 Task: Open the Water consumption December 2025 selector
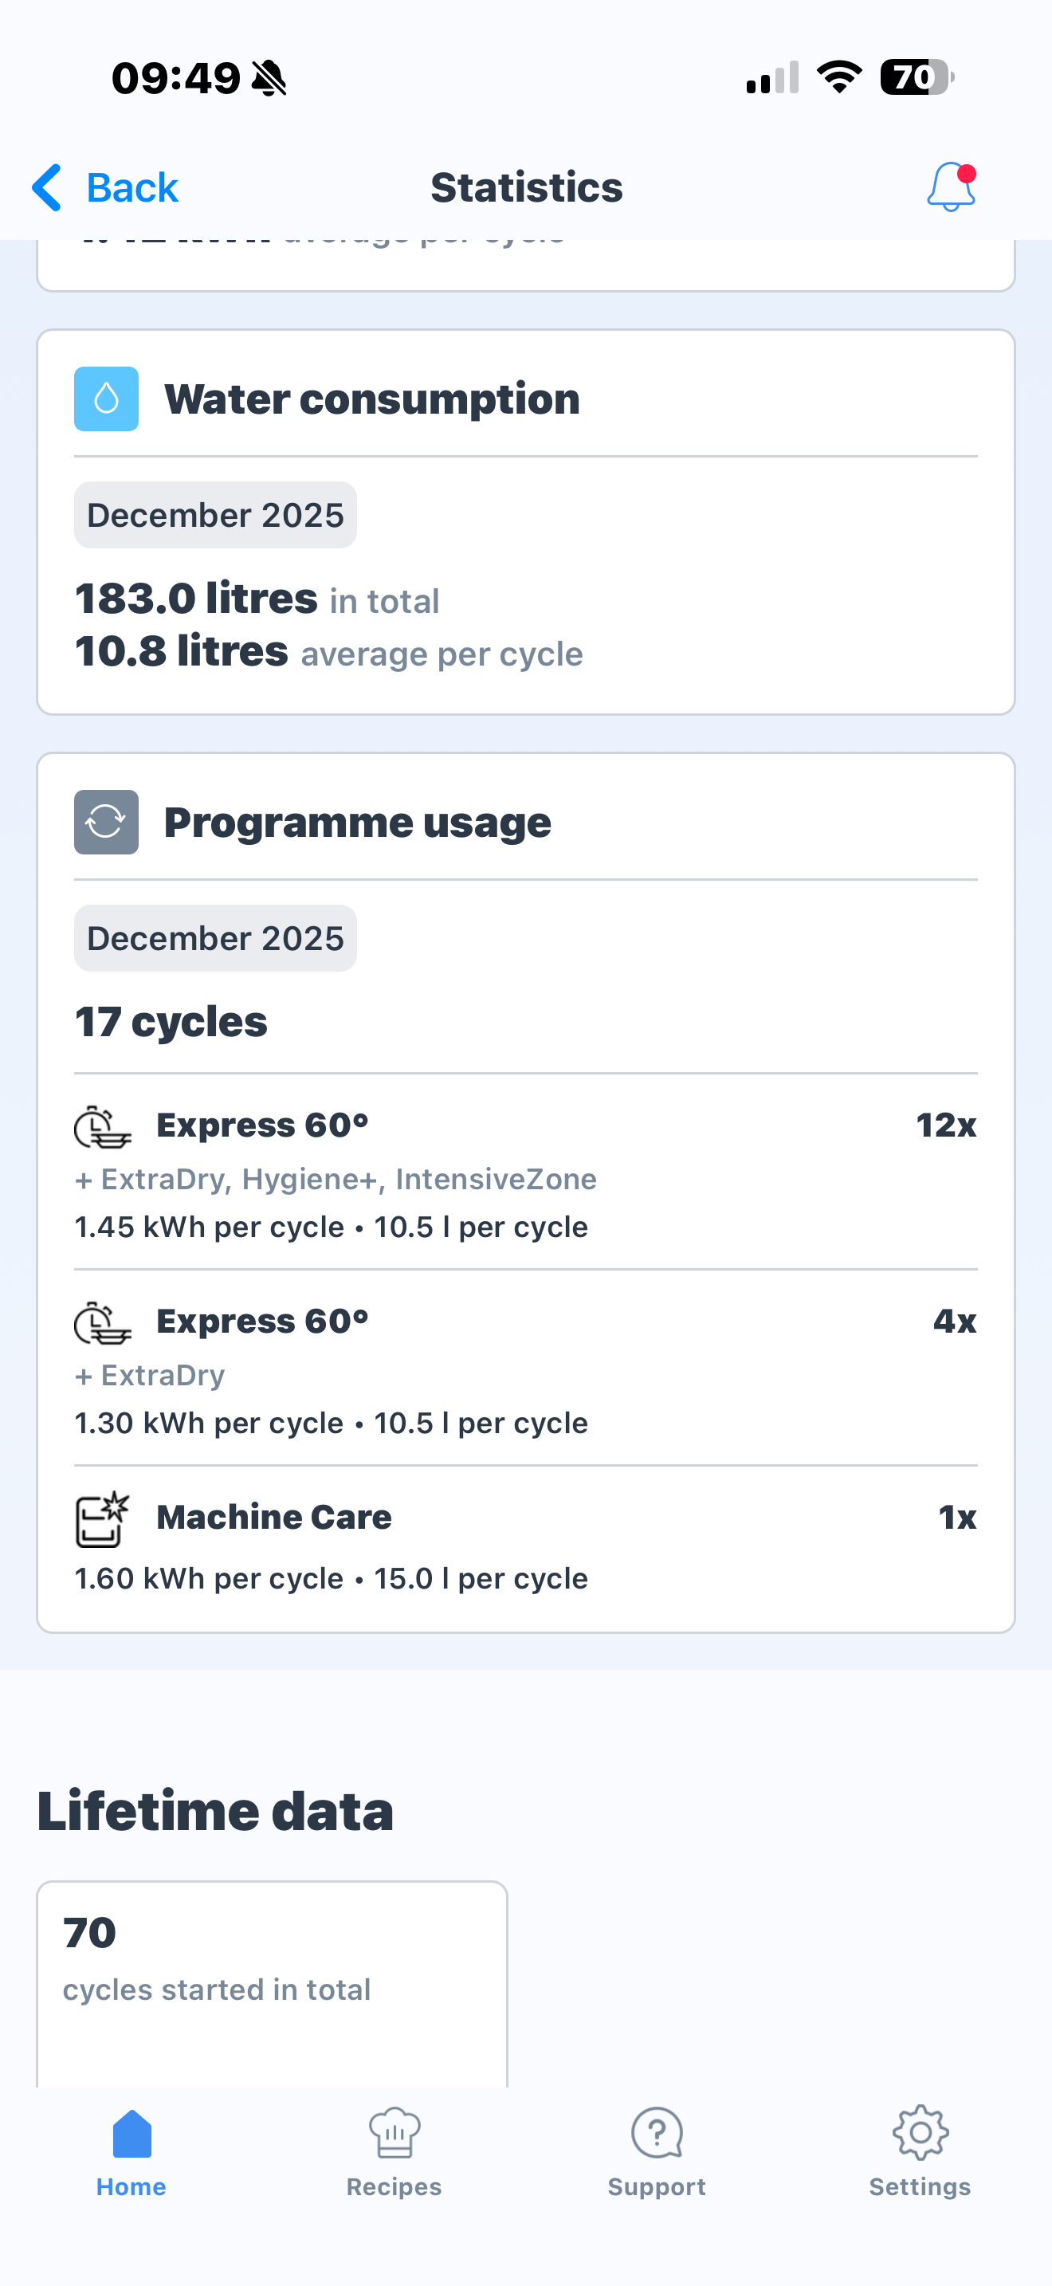(x=215, y=515)
